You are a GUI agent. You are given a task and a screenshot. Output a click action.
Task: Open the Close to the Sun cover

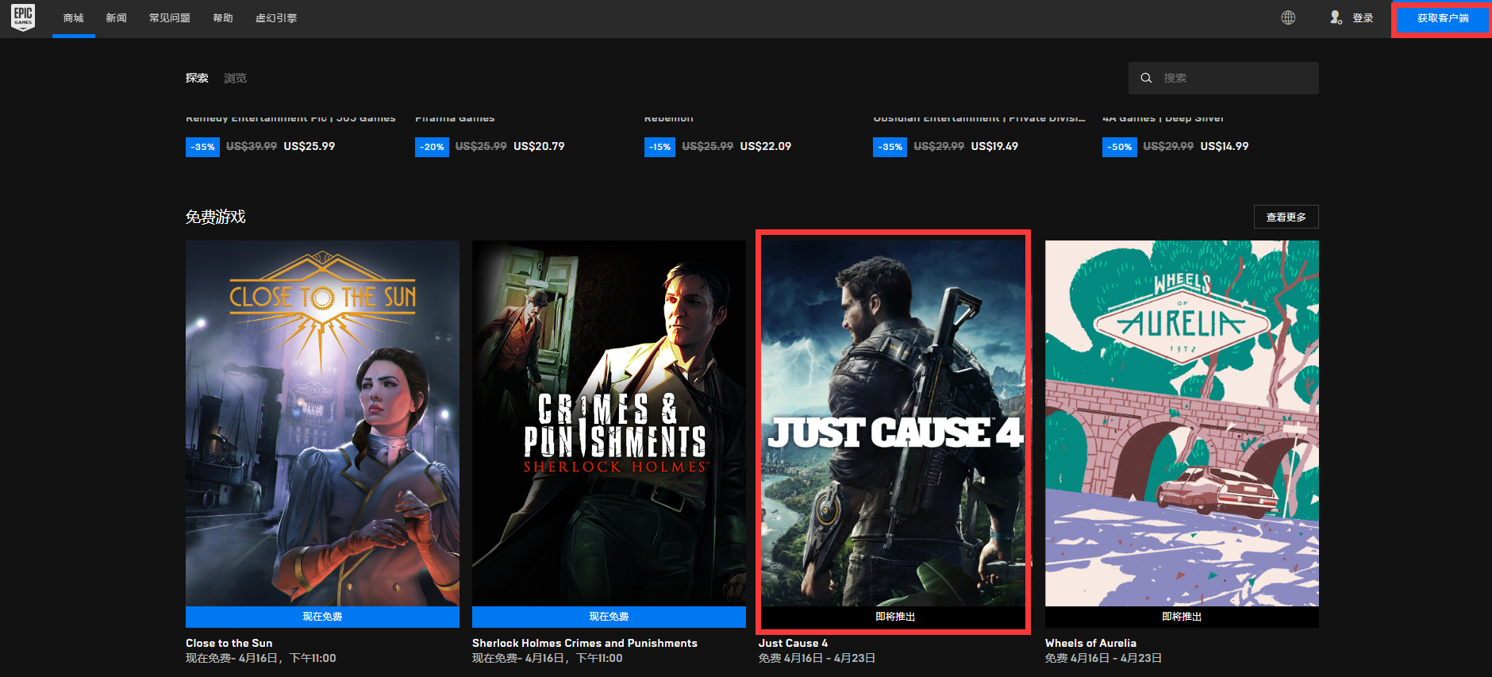click(x=322, y=423)
